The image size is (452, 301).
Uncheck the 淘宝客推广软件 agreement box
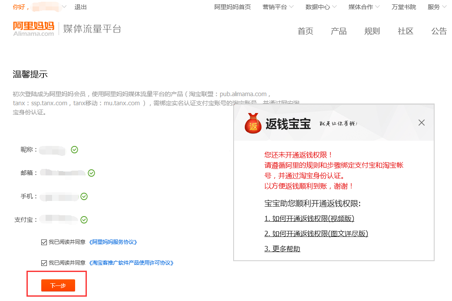(x=44, y=262)
